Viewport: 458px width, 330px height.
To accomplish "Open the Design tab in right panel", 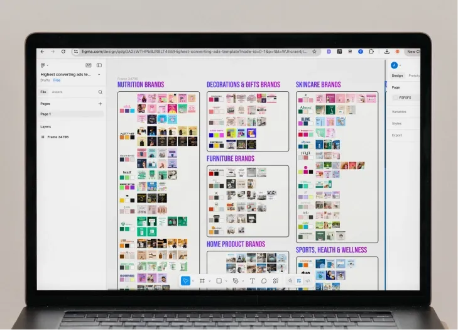I will coord(397,75).
